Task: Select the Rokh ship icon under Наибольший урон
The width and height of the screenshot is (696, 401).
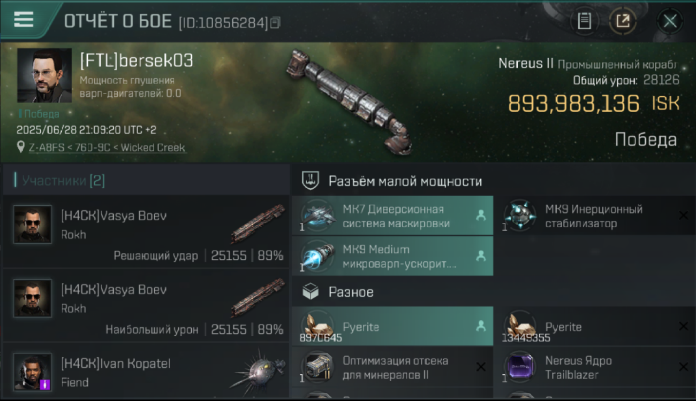Action: pyautogui.click(x=258, y=298)
